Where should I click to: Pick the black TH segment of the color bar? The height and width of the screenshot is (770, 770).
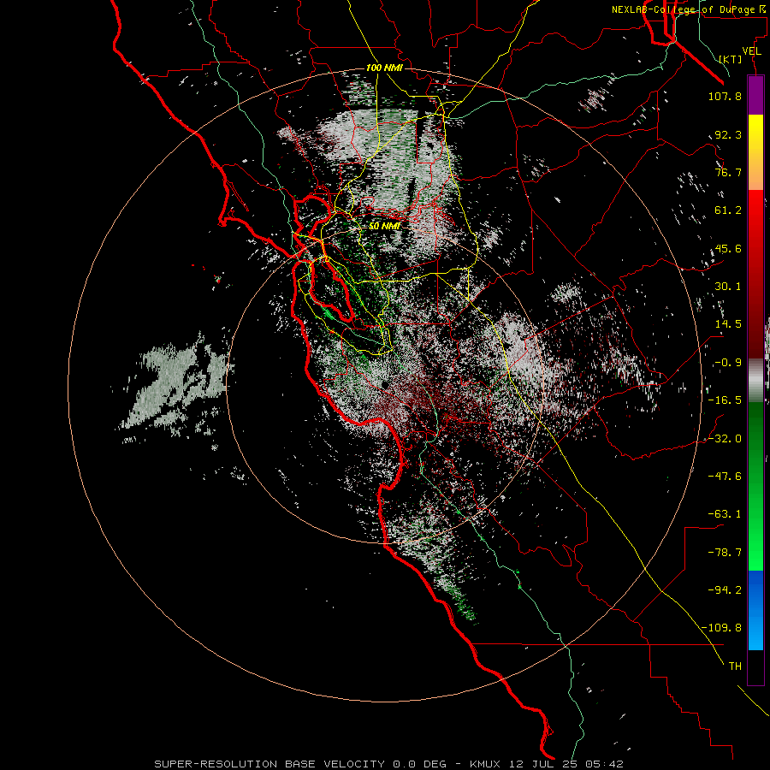[755, 667]
